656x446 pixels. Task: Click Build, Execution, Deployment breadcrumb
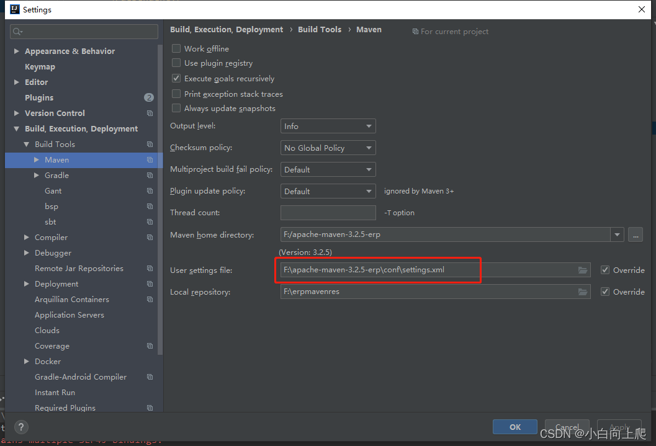(227, 29)
